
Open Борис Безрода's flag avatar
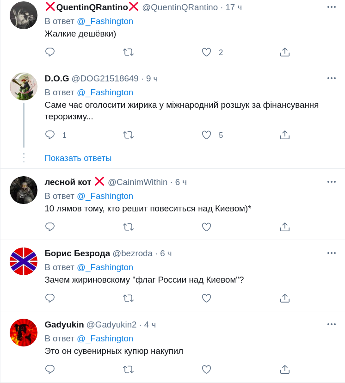pos(24,261)
